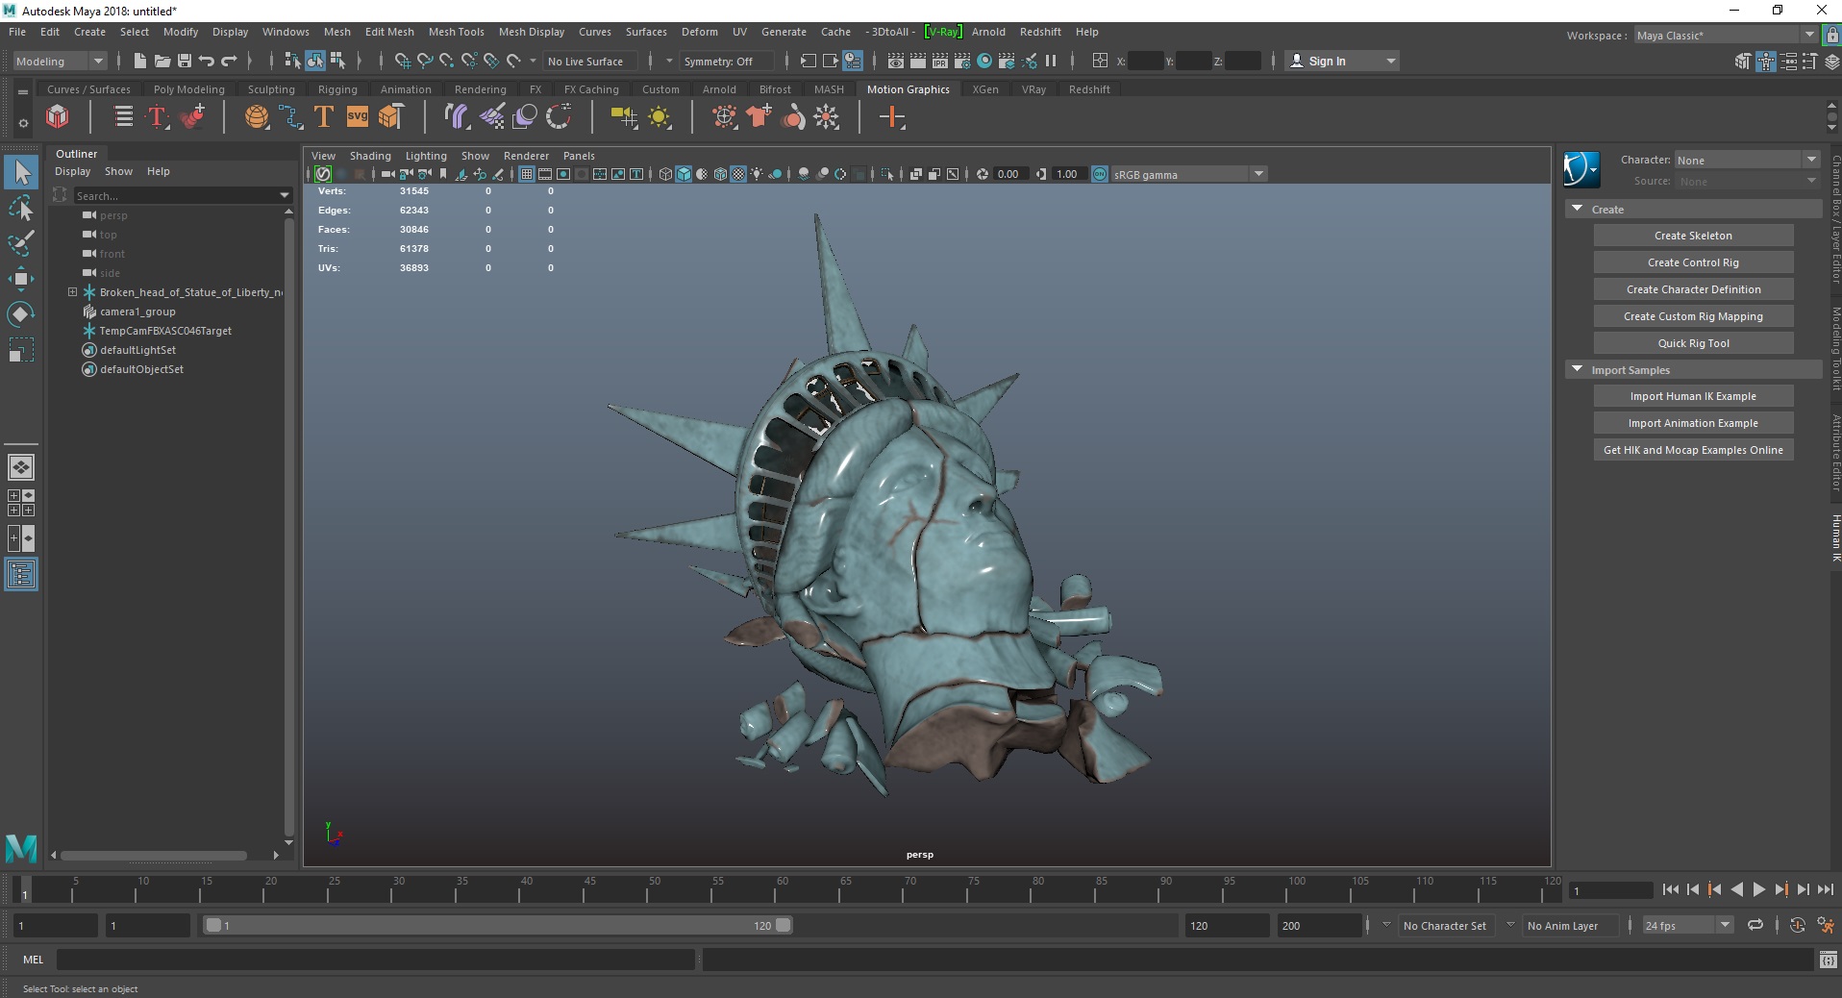Open the sRGB gamma view transform dropdown

click(1189, 174)
